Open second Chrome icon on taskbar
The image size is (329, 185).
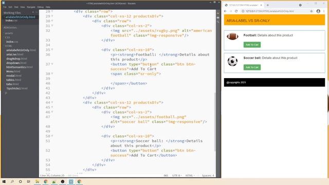79,181
